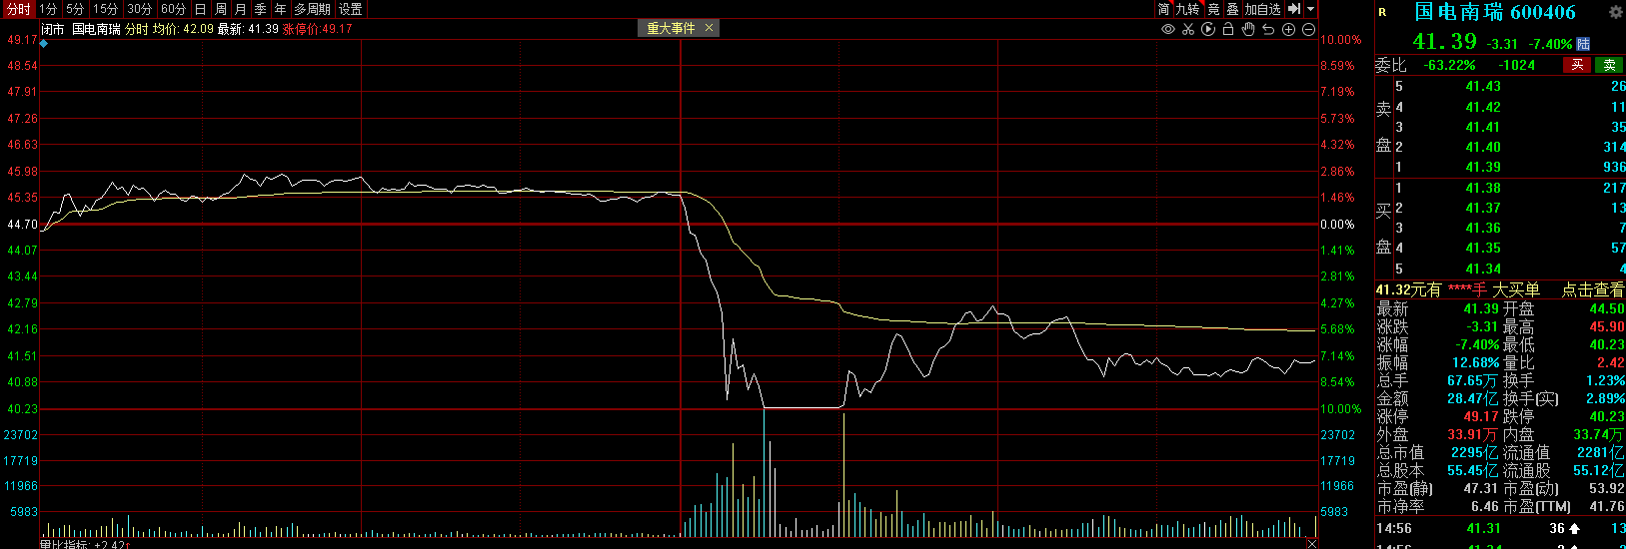Open stock panel settings gear icon

pos(1615,12)
